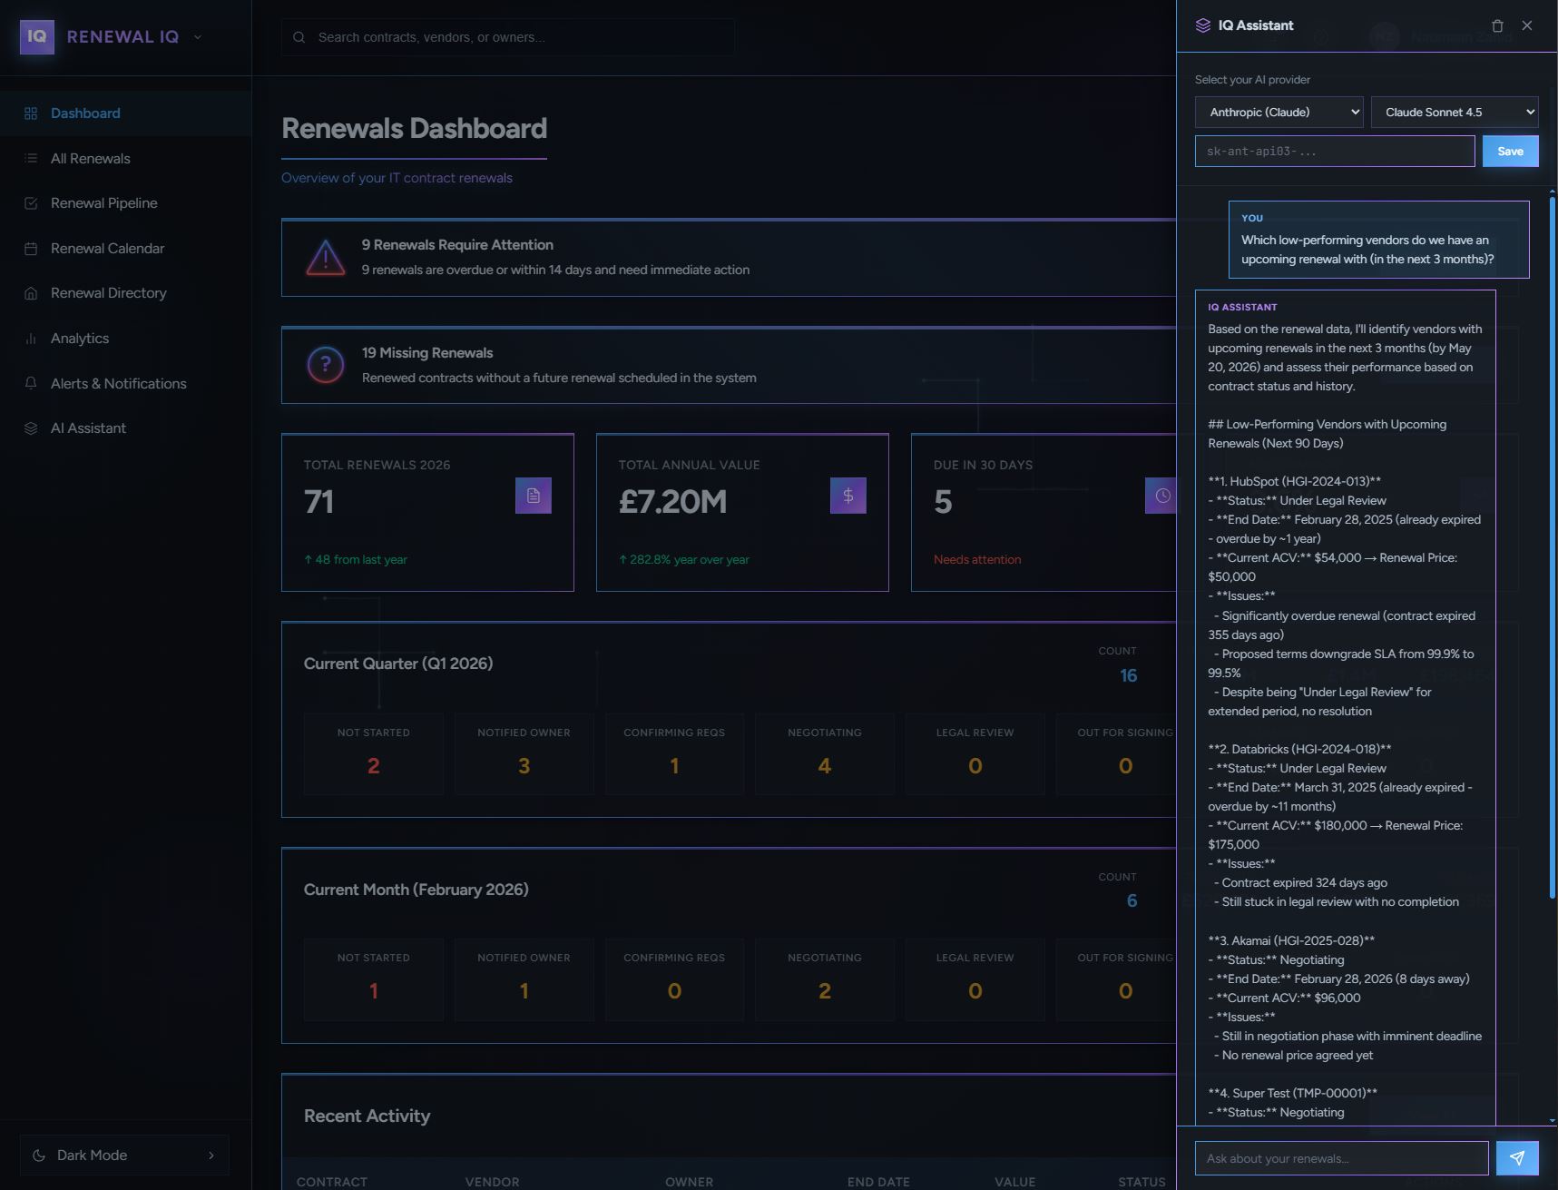
Task: Click the IQ Assistant panel header icon
Action: [1203, 25]
